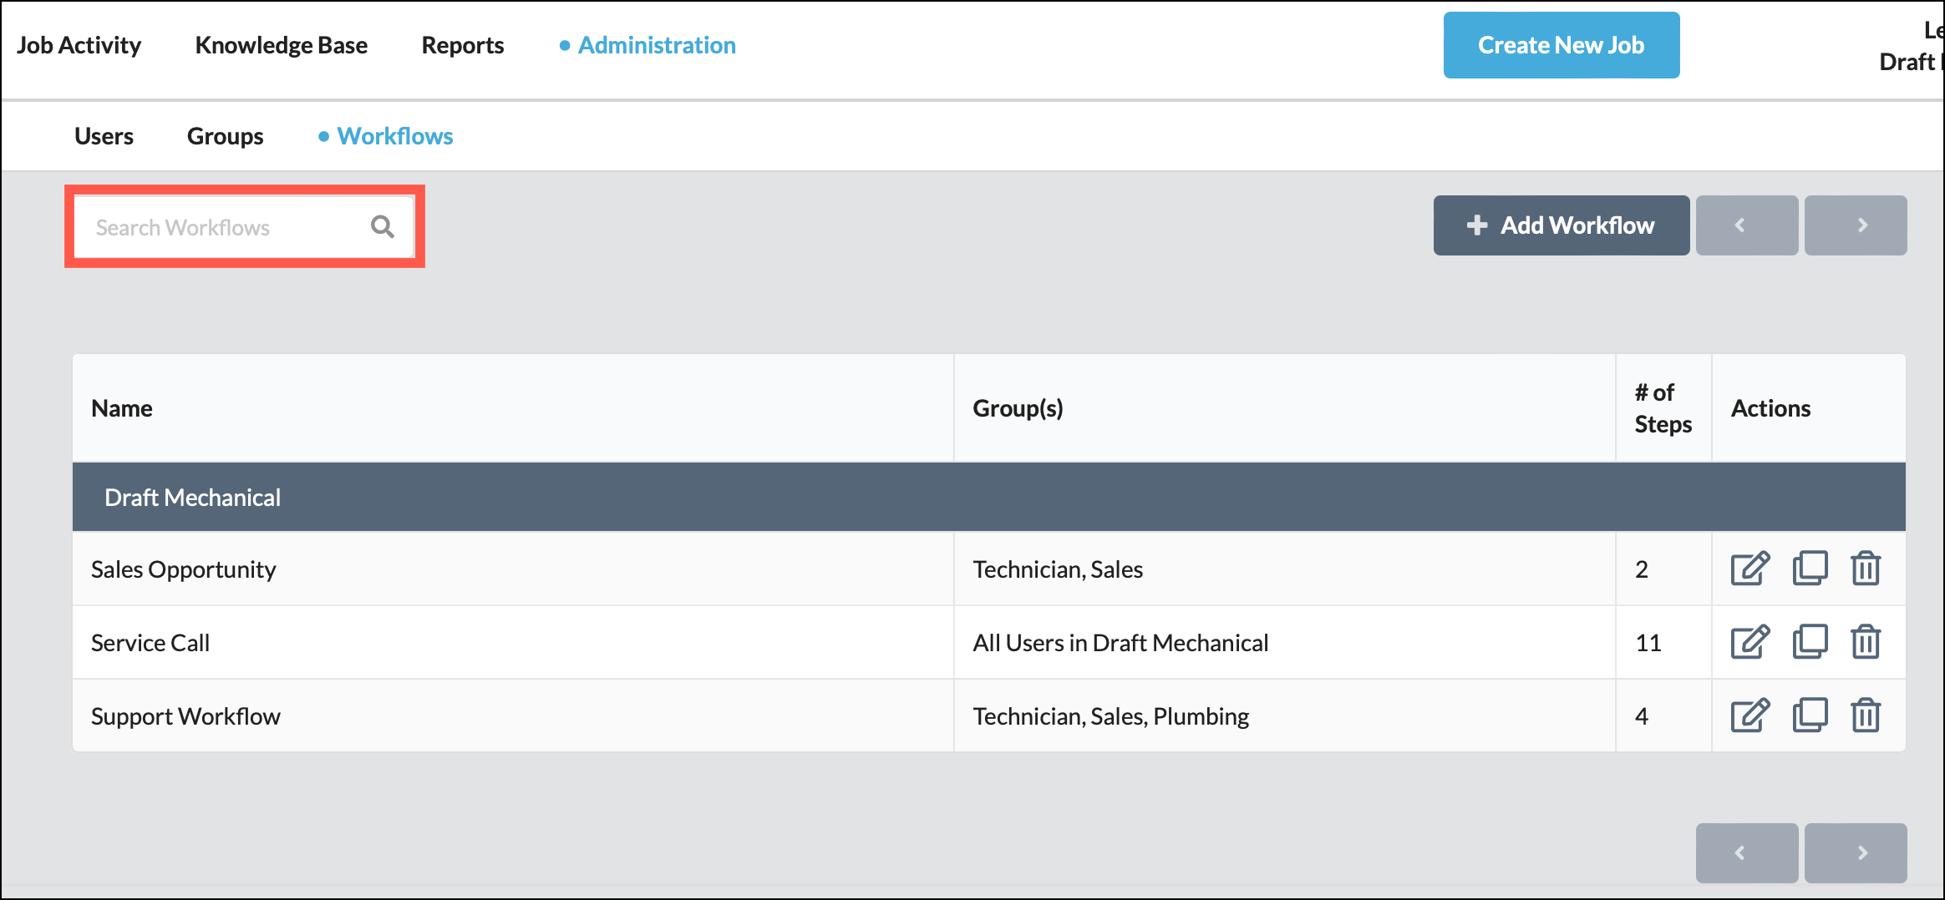1945x900 pixels.
Task: Delete the Sales Opportunity workflow
Action: (1866, 569)
